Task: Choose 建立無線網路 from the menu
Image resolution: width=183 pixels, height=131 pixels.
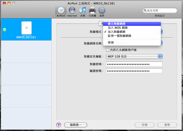Action: (132, 24)
